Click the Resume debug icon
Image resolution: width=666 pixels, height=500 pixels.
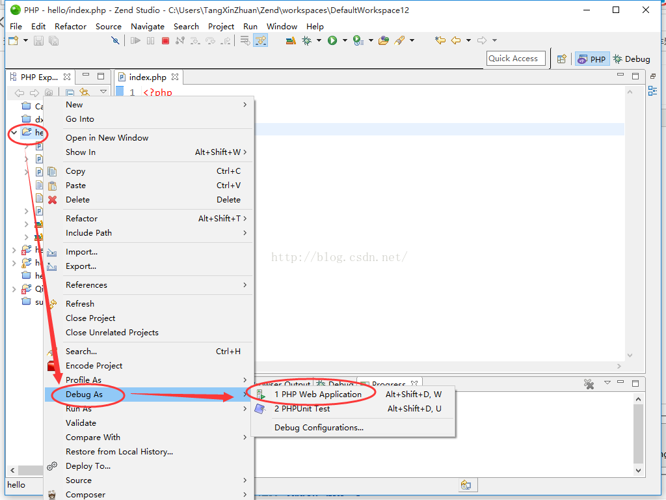click(135, 41)
